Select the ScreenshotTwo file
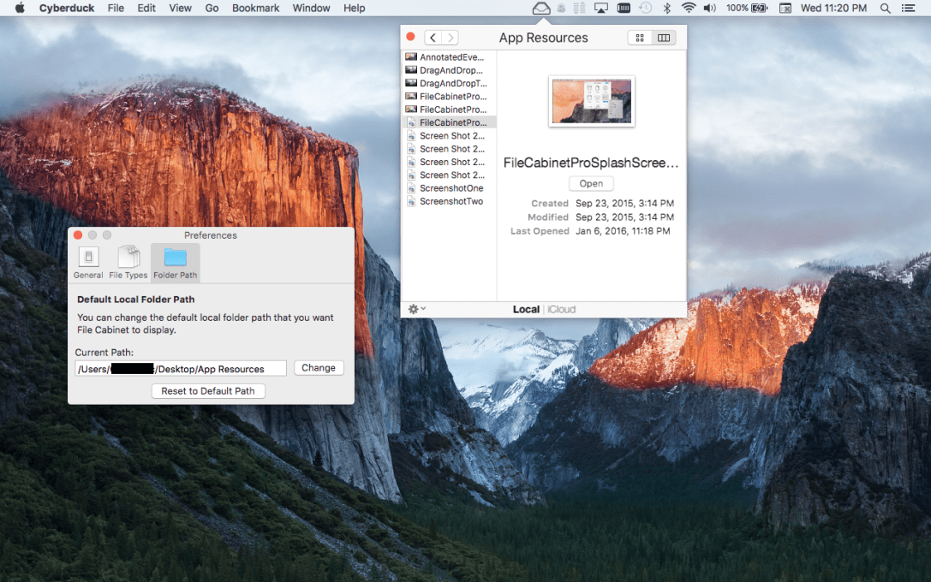 pyautogui.click(x=449, y=201)
